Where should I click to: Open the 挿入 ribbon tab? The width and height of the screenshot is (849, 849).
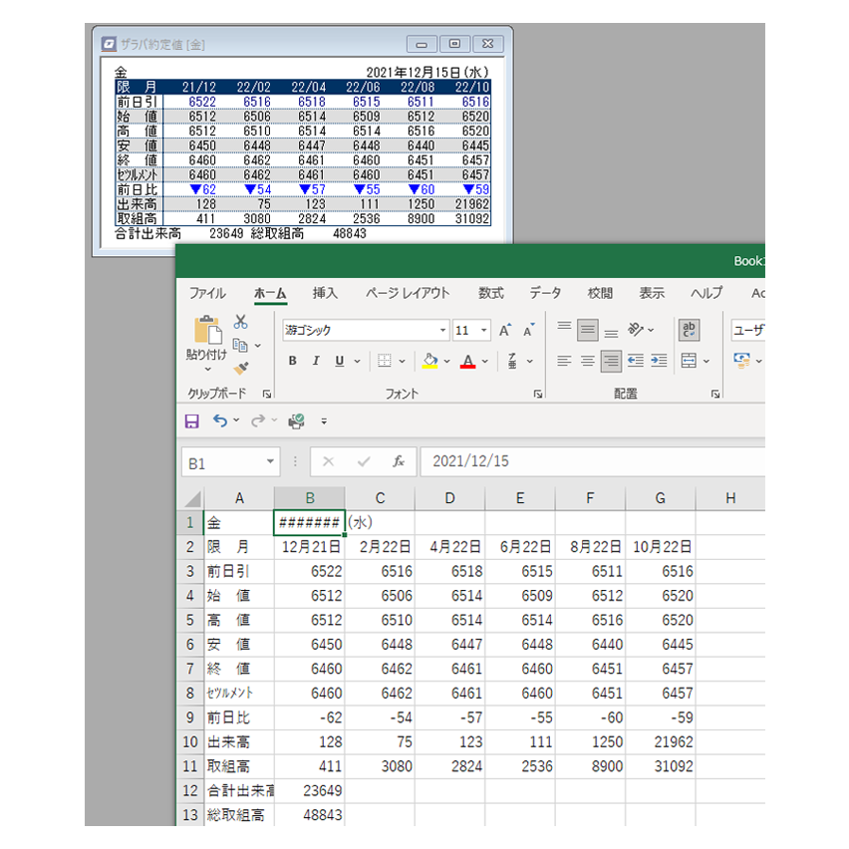point(325,293)
